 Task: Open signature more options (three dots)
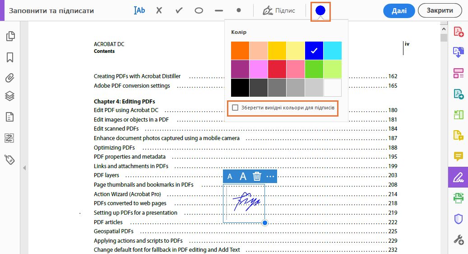(270, 177)
